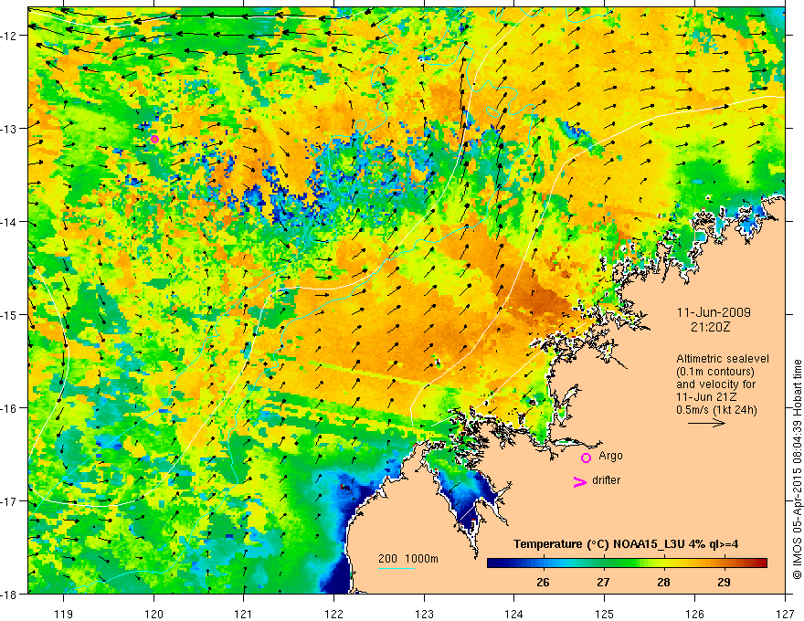This screenshot has height=621, width=804.
Task: Click the 'Argo' legend label
Action: pyautogui.click(x=610, y=456)
